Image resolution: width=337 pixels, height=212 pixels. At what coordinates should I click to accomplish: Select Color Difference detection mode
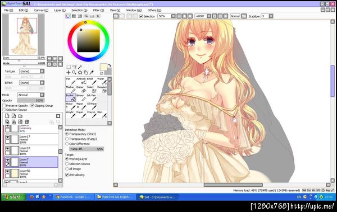(x=67, y=144)
